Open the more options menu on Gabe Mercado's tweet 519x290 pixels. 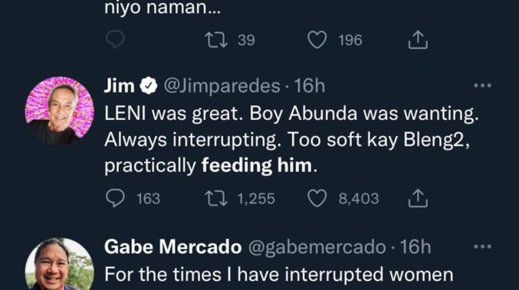click(483, 246)
